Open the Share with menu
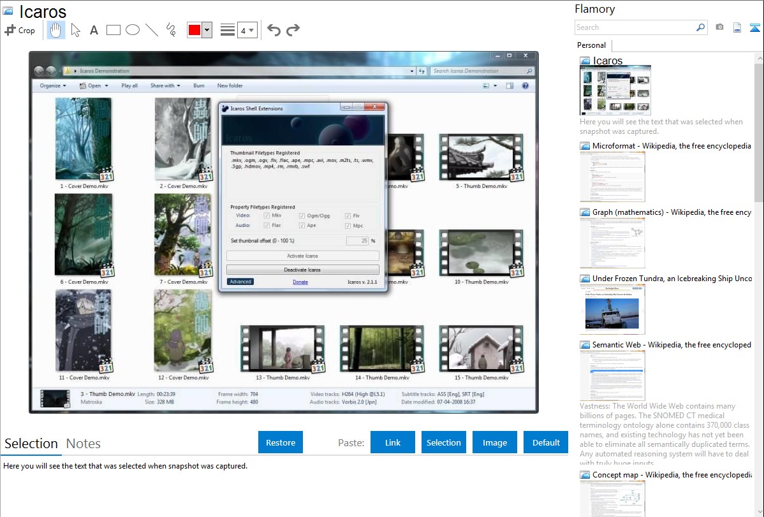The width and height of the screenshot is (764, 517). click(x=165, y=86)
